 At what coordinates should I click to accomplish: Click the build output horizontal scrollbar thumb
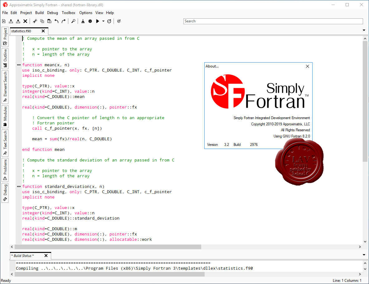pos(109,274)
